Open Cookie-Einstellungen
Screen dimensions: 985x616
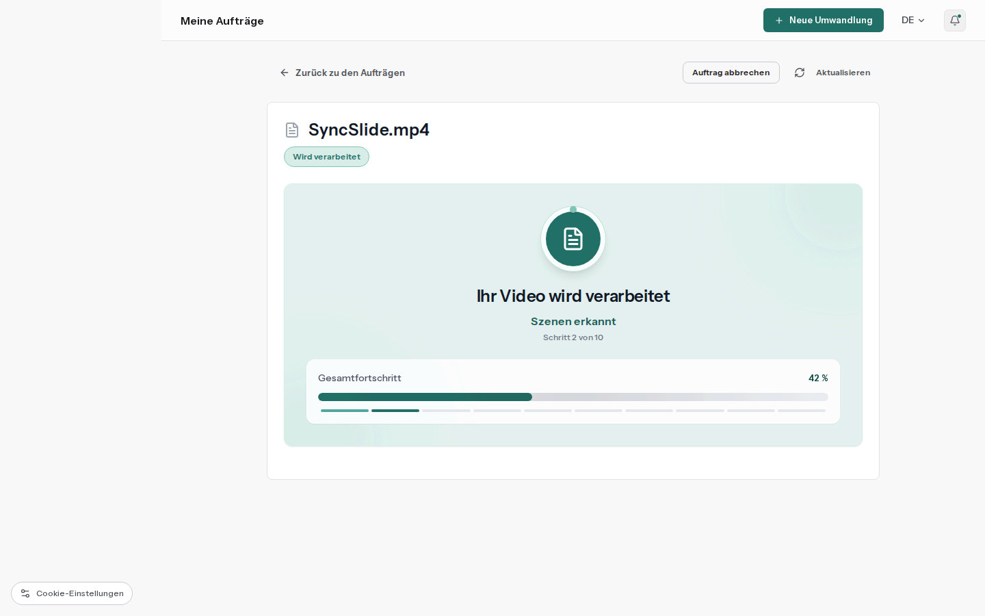point(72,593)
